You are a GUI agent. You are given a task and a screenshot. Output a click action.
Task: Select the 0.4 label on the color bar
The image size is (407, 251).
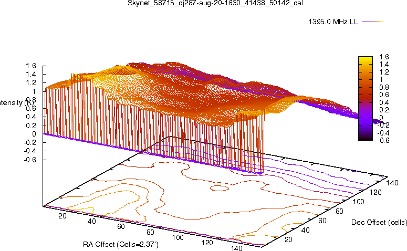pyautogui.click(x=384, y=102)
